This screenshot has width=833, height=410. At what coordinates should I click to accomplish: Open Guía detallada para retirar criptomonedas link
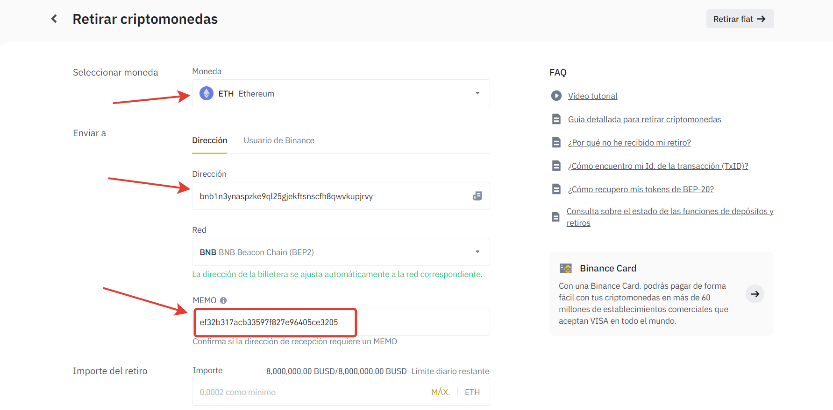point(644,119)
